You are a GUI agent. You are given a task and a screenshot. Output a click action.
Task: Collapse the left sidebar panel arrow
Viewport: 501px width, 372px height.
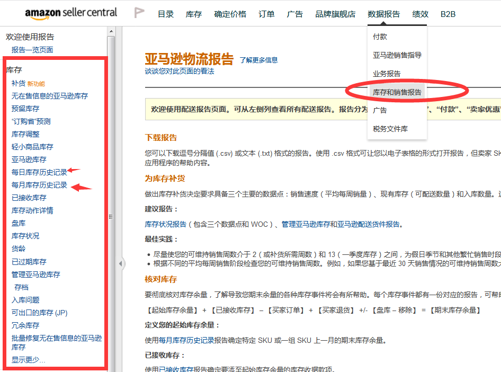click(x=121, y=263)
